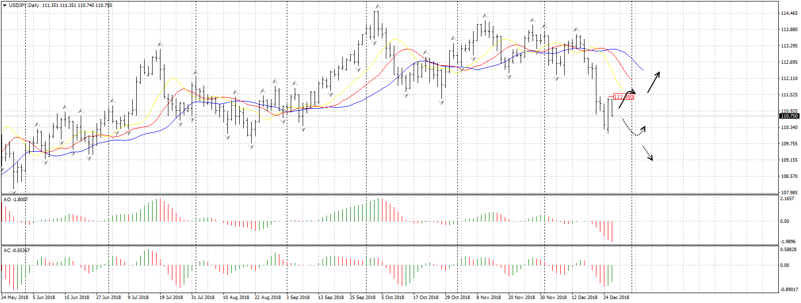
Task: Select the small curved solid arrow
Action: [627, 98]
